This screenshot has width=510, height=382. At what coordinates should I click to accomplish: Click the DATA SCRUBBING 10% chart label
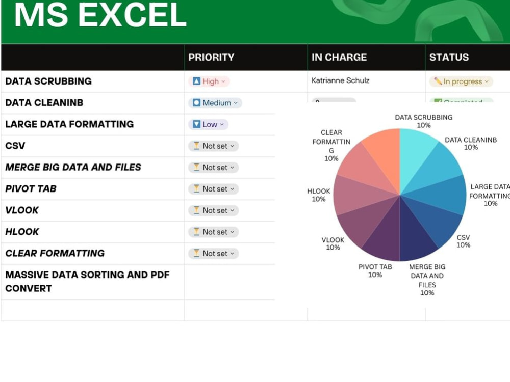coord(423,121)
